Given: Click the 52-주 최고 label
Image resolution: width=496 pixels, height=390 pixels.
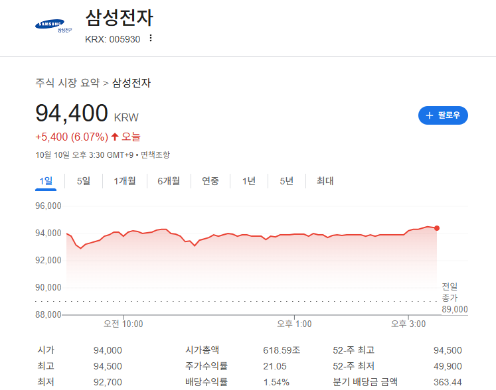Looking at the screenshot, I should tap(353, 350).
